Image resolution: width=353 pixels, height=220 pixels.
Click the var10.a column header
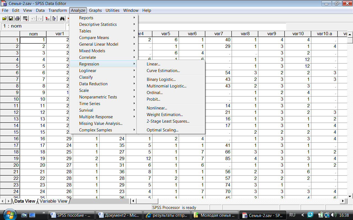click(324, 34)
